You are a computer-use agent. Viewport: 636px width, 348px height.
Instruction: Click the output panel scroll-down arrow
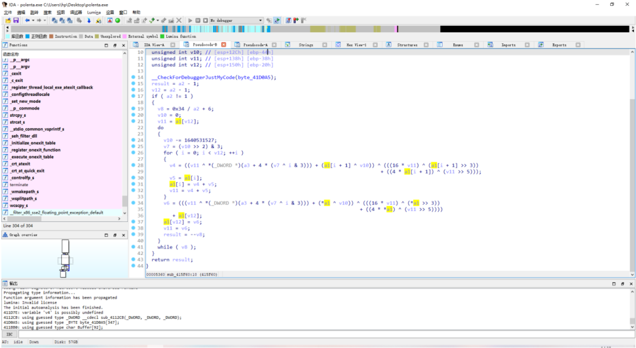tap(632, 327)
